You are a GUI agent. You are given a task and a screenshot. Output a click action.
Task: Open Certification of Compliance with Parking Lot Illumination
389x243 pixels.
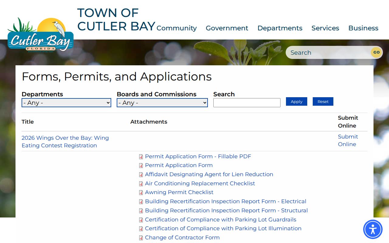(x=223, y=228)
